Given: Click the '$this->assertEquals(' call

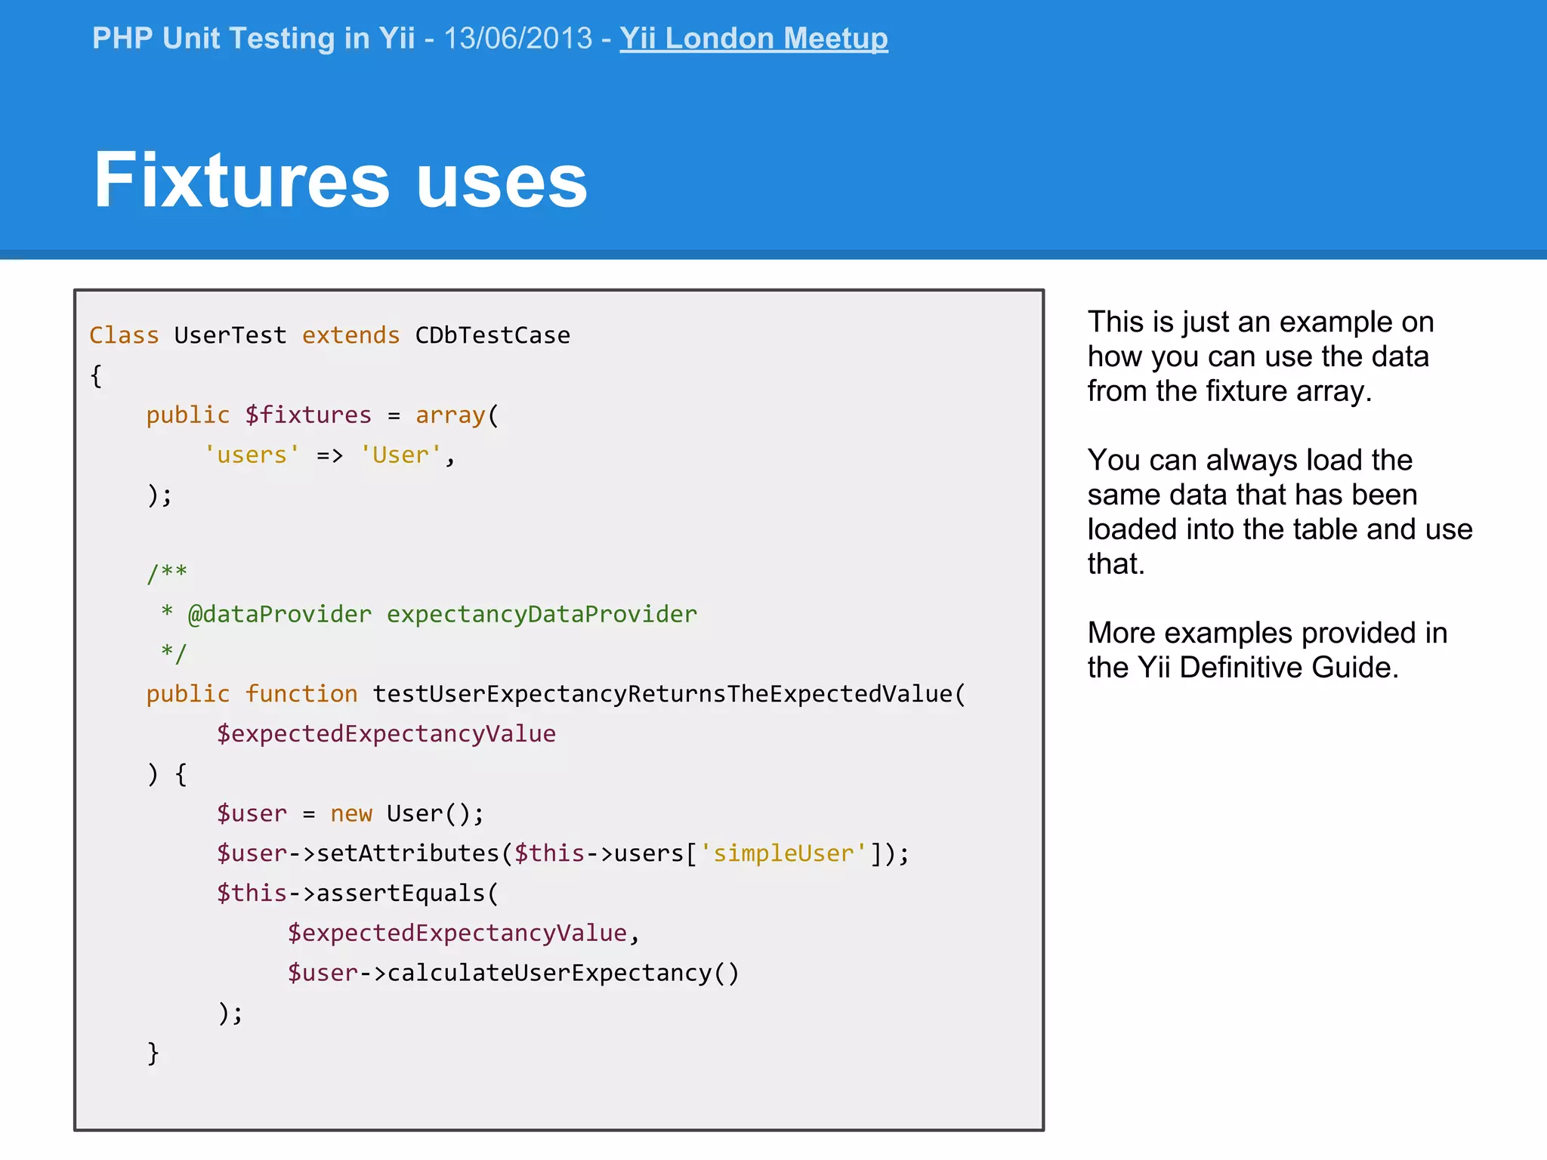Looking at the screenshot, I should point(357,893).
